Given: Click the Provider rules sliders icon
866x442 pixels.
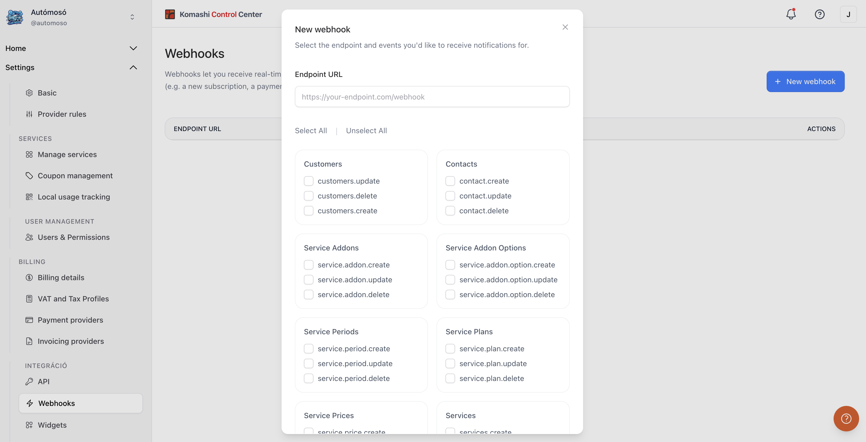Looking at the screenshot, I should coord(29,114).
